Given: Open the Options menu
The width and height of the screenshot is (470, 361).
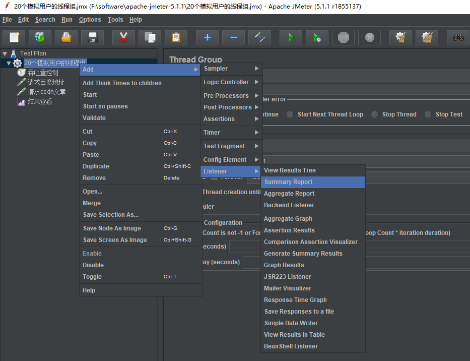Looking at the screenshot, I should [90, 20].
